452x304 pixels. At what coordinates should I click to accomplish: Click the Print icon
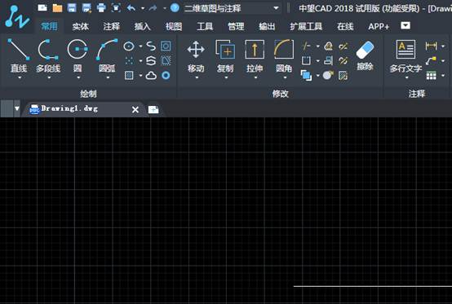tap(101, 8)
